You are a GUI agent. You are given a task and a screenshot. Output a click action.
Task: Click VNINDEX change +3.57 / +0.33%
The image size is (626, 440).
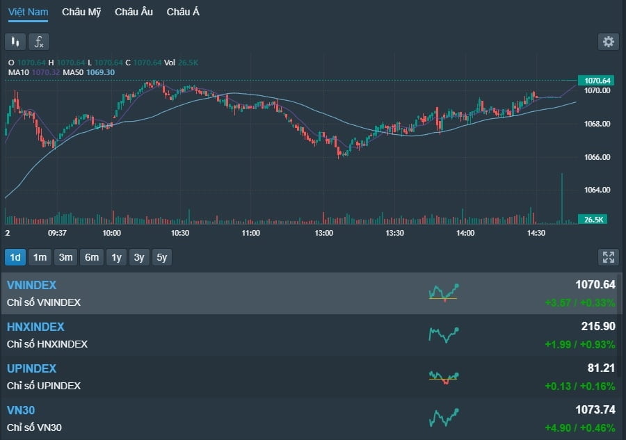[580, 303]
